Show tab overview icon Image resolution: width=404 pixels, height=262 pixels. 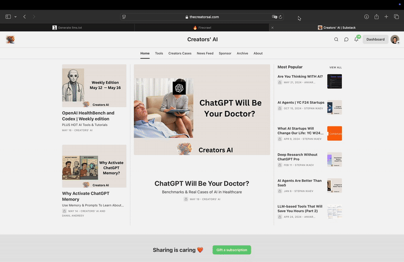[396, 17]
